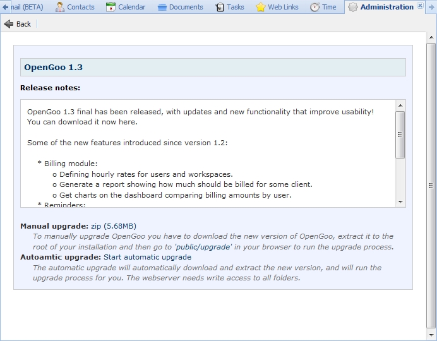Image resolution: width=437 pixels, height=341 pixels.
Task: Click the '* Reminders:' line
Action: [61, 205]
